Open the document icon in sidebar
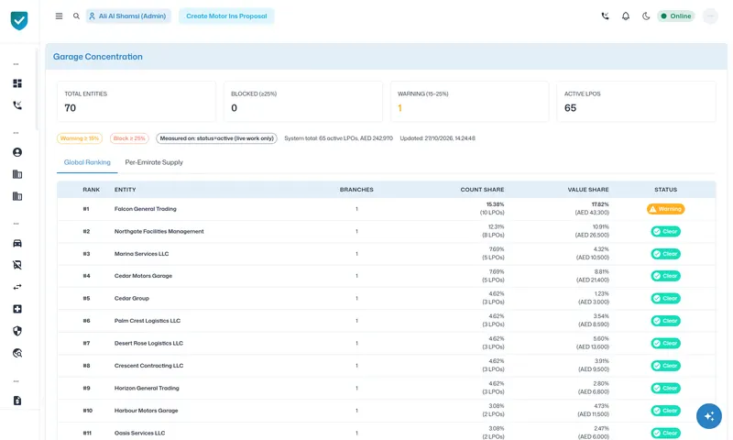 (17, 401)
